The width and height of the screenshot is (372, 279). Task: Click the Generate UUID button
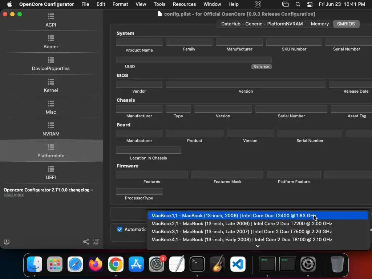click(262, 66)
